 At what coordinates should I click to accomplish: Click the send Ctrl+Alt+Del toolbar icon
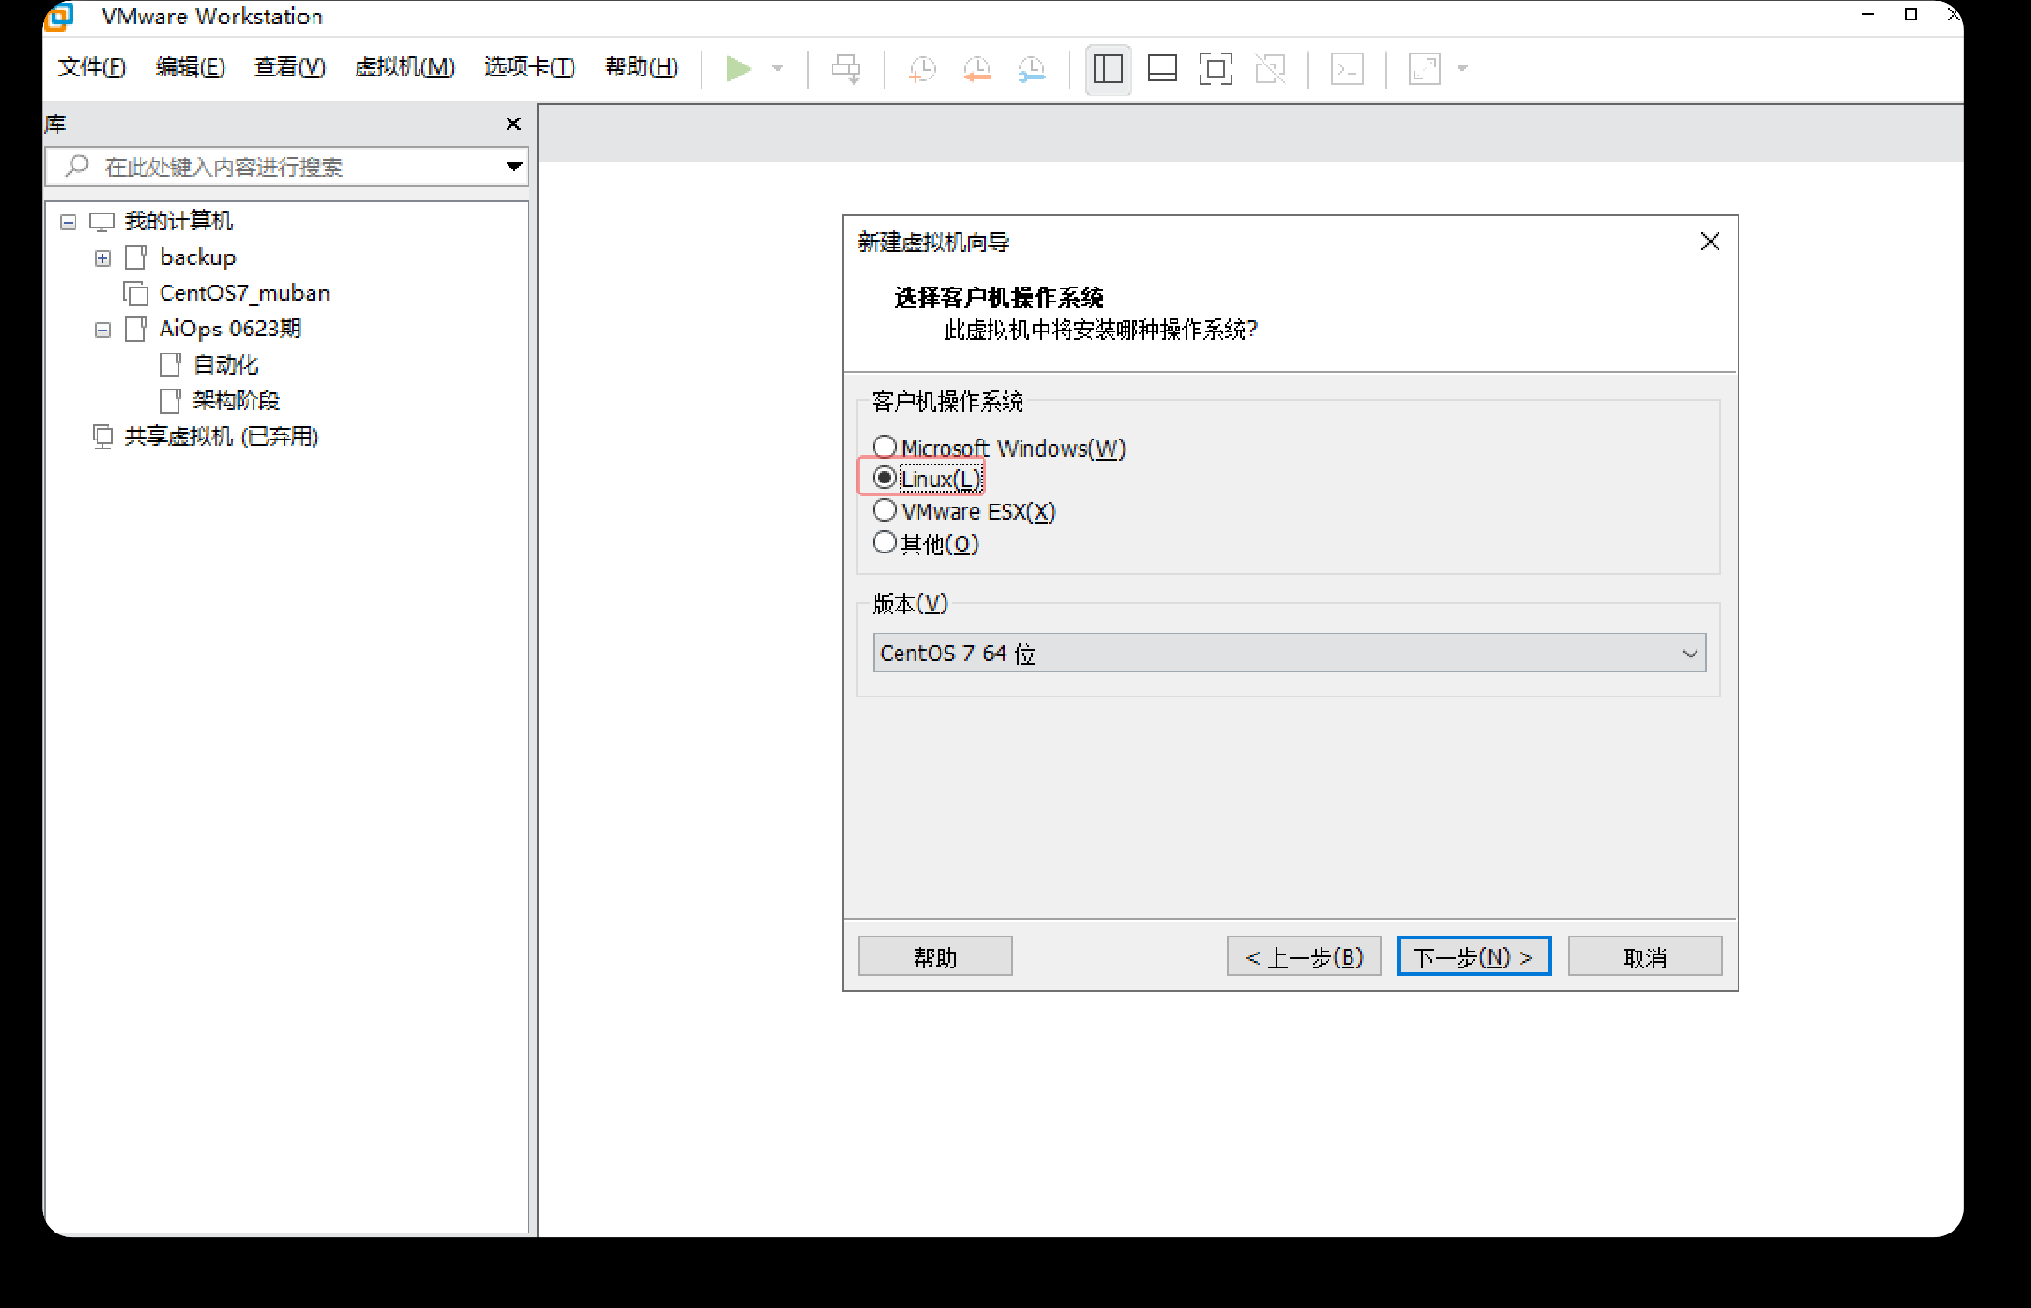pos(846,69)
